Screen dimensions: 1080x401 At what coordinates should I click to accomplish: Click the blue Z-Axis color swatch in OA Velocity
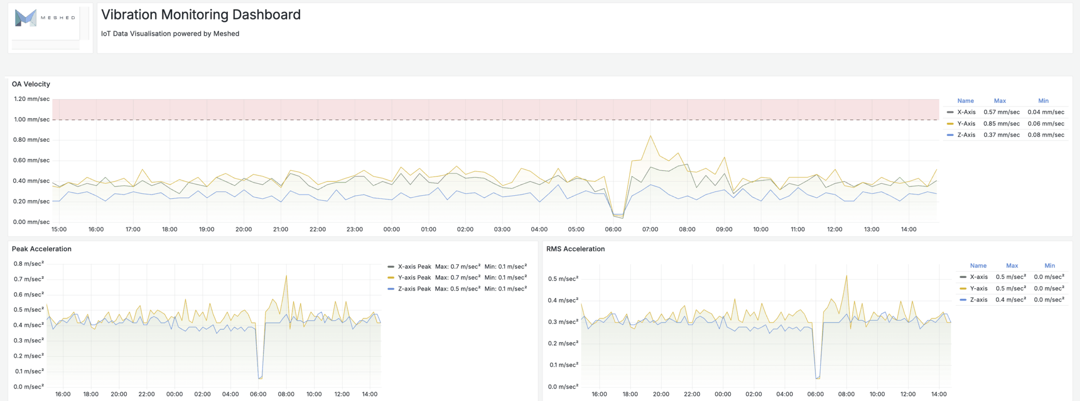950,135
